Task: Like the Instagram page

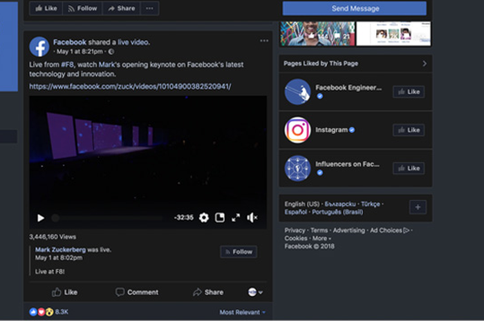Action: pos(409,130)
